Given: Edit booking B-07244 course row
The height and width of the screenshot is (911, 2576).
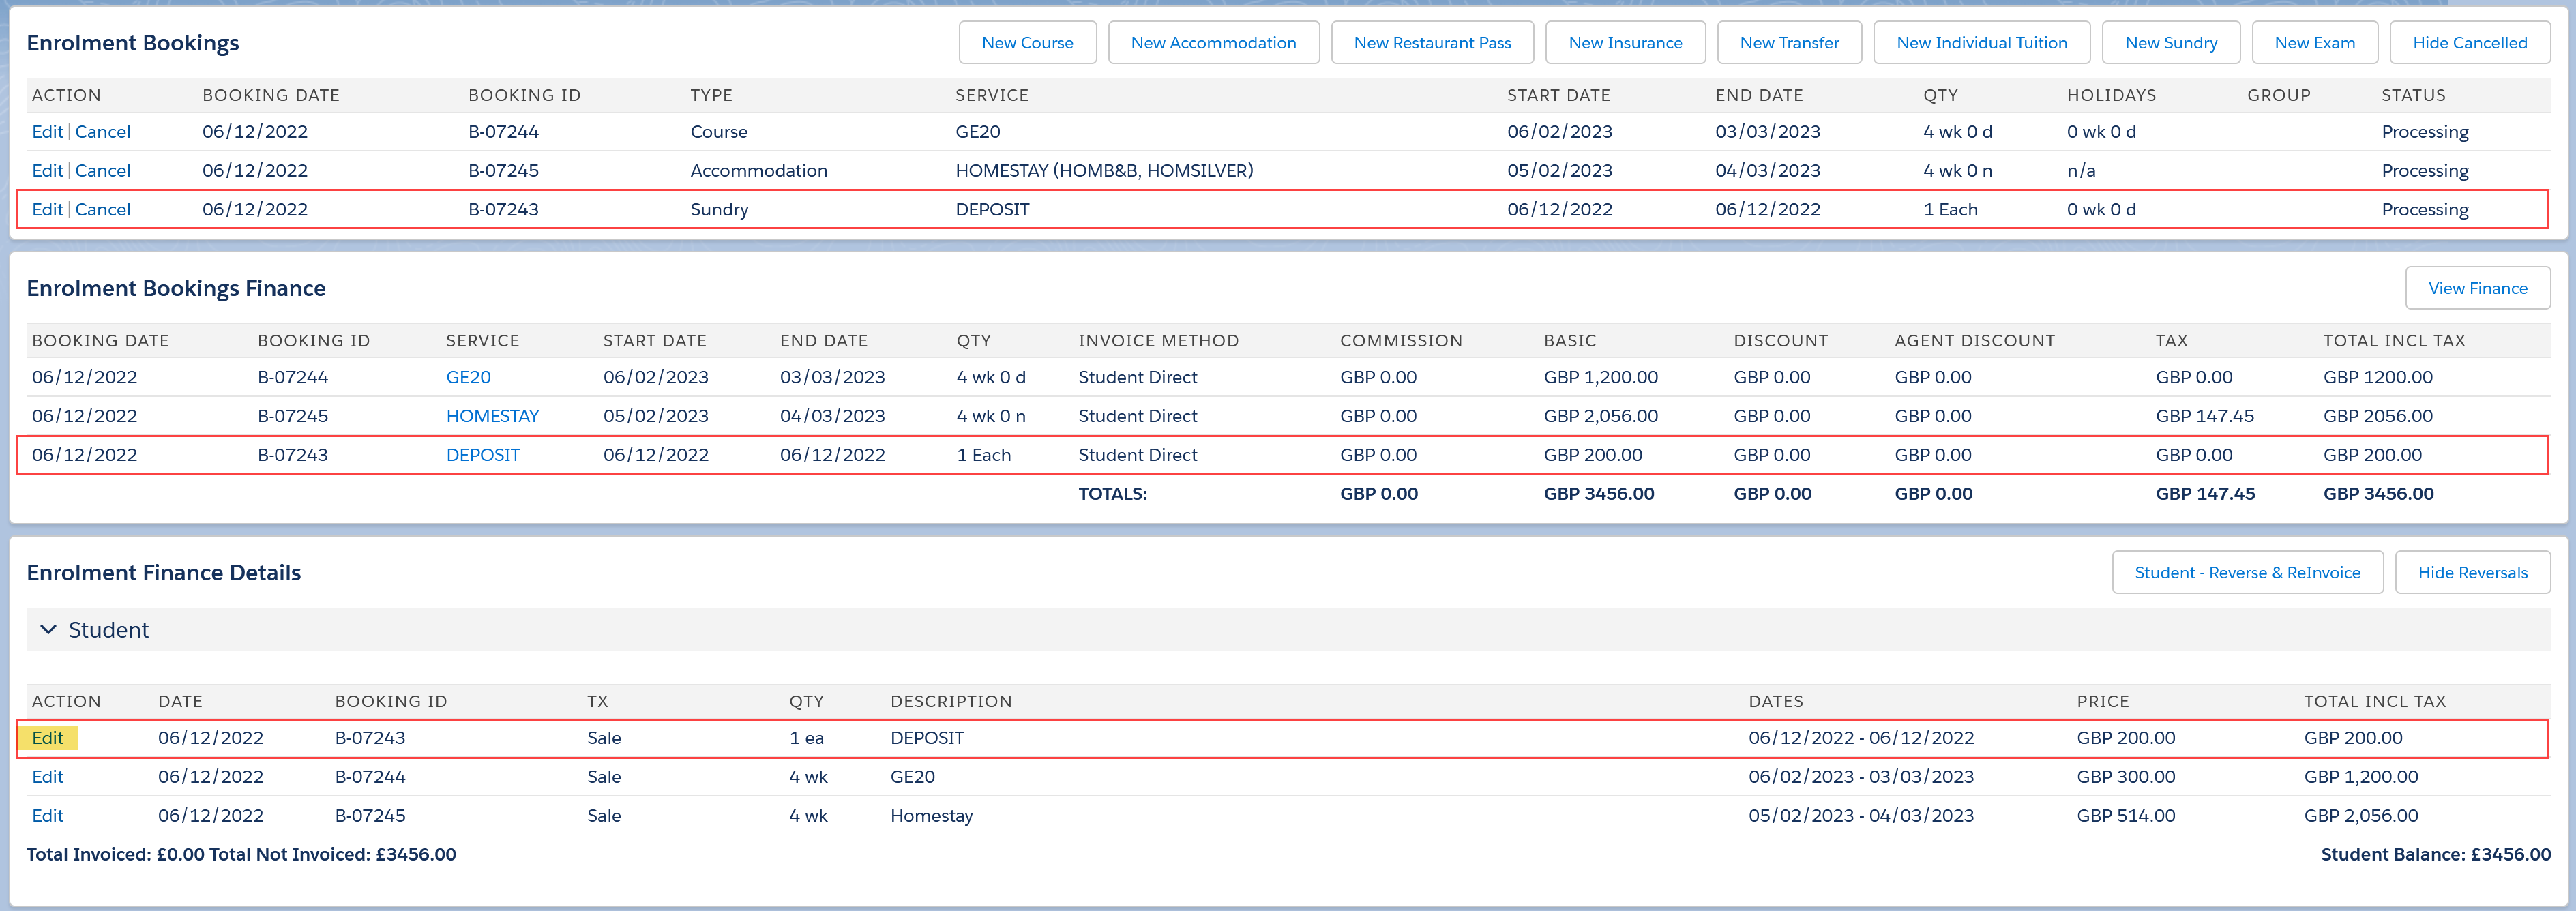Looking at the screenshot, I should pos(47,132).
